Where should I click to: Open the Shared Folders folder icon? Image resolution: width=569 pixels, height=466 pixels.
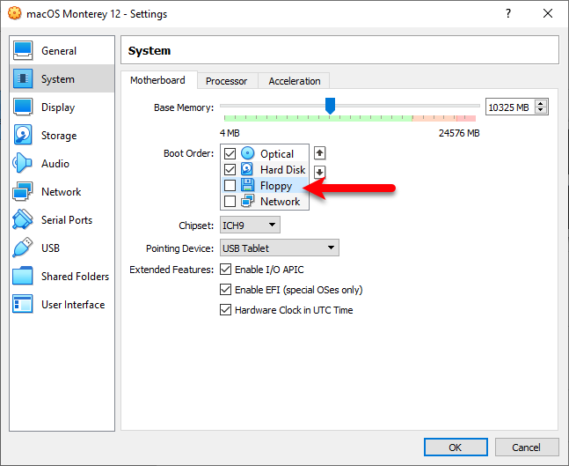coord(23,276)
